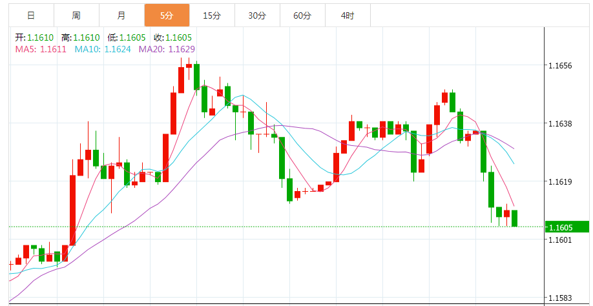Click the 1.1656 price axis label

(561, 66)
